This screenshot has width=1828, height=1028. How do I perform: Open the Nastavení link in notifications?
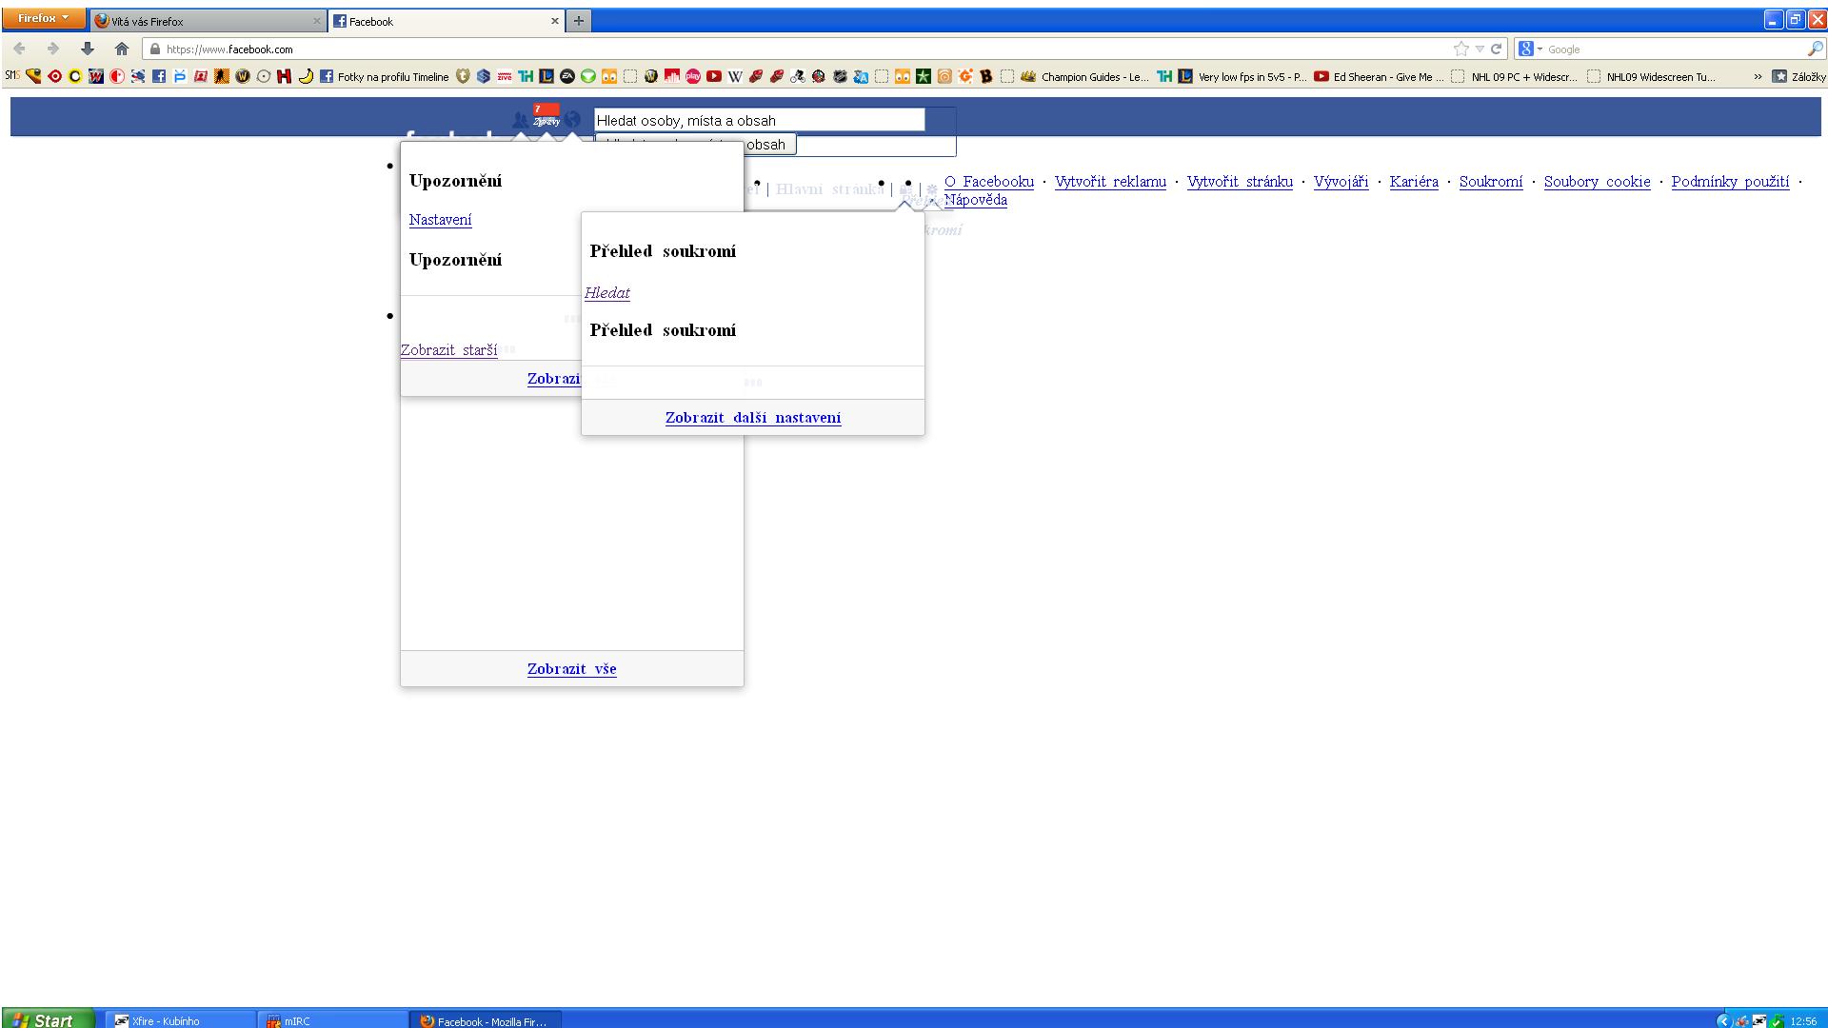440,220
